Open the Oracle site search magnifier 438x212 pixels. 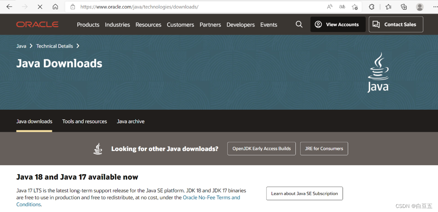pyautogui.click(x=299, y=25)
